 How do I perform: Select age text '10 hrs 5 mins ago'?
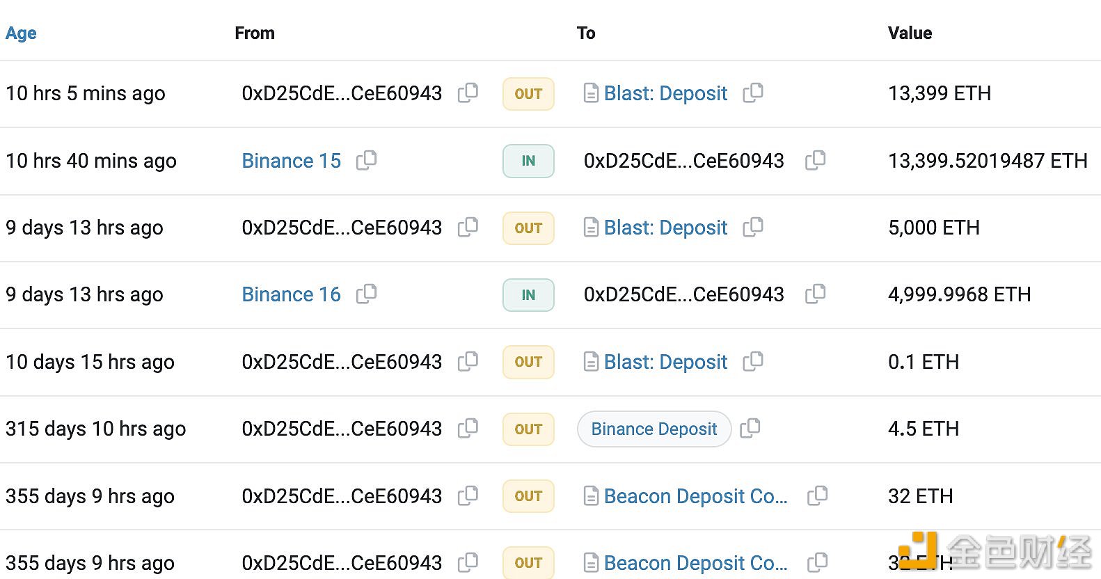tap(86, 93)
